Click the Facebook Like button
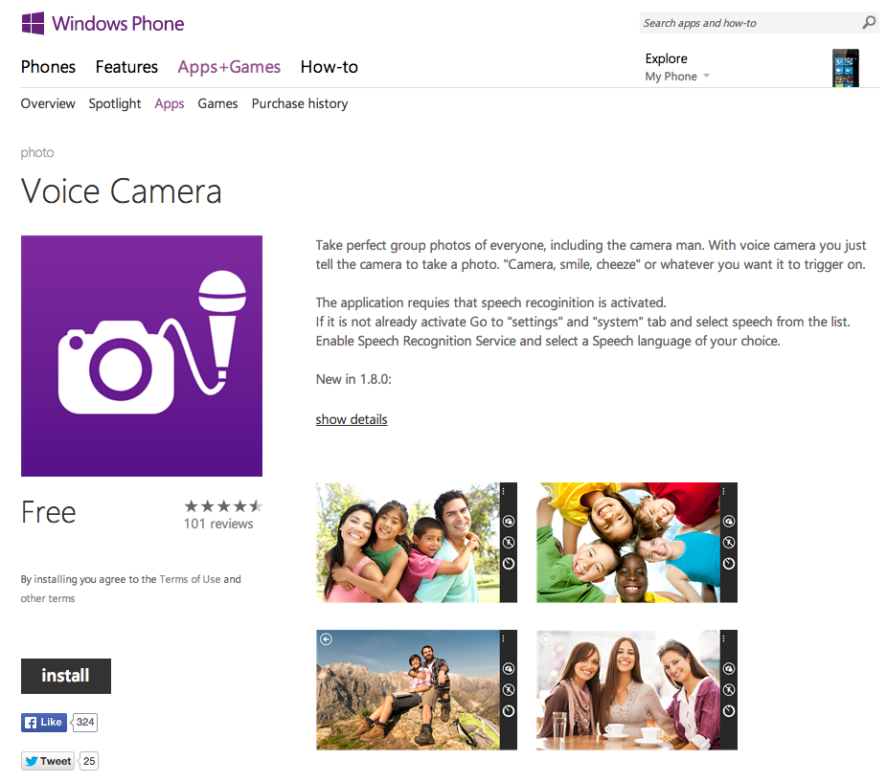The width and height of the screenshot is (887, 782). point(44,722)
